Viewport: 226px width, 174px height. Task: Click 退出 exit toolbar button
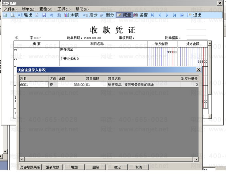click(194, 15)
